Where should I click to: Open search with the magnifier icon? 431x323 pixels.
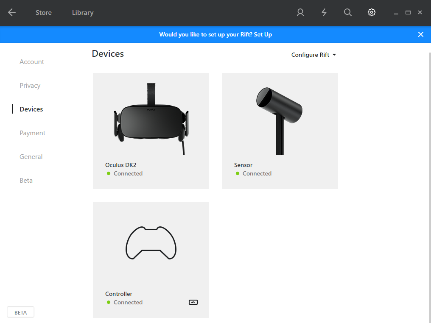347,12
